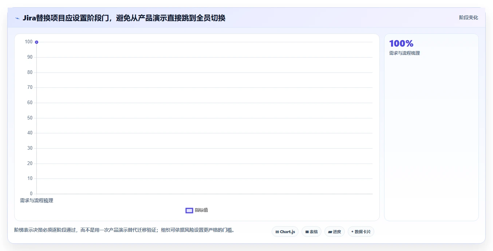493x251 pixels.
Task: Toggle the 指标值 legend item
Action: pyautogui.click(x=197, y=210)
